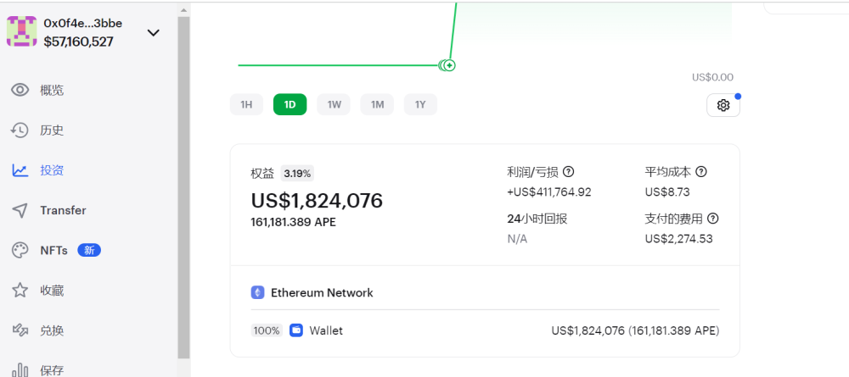Open the 兑换 swap icon
The height and width of the screenshot is (377, 849).
click(x=20, y=330)
